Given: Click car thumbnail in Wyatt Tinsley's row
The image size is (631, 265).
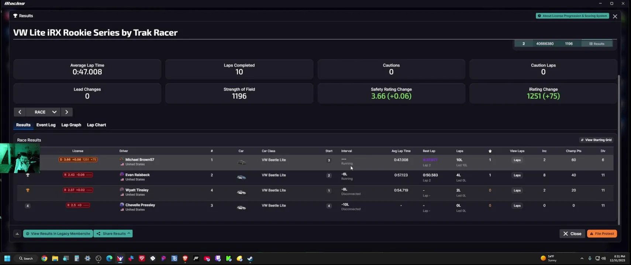Looking at the screenshot, I should 241,192.
